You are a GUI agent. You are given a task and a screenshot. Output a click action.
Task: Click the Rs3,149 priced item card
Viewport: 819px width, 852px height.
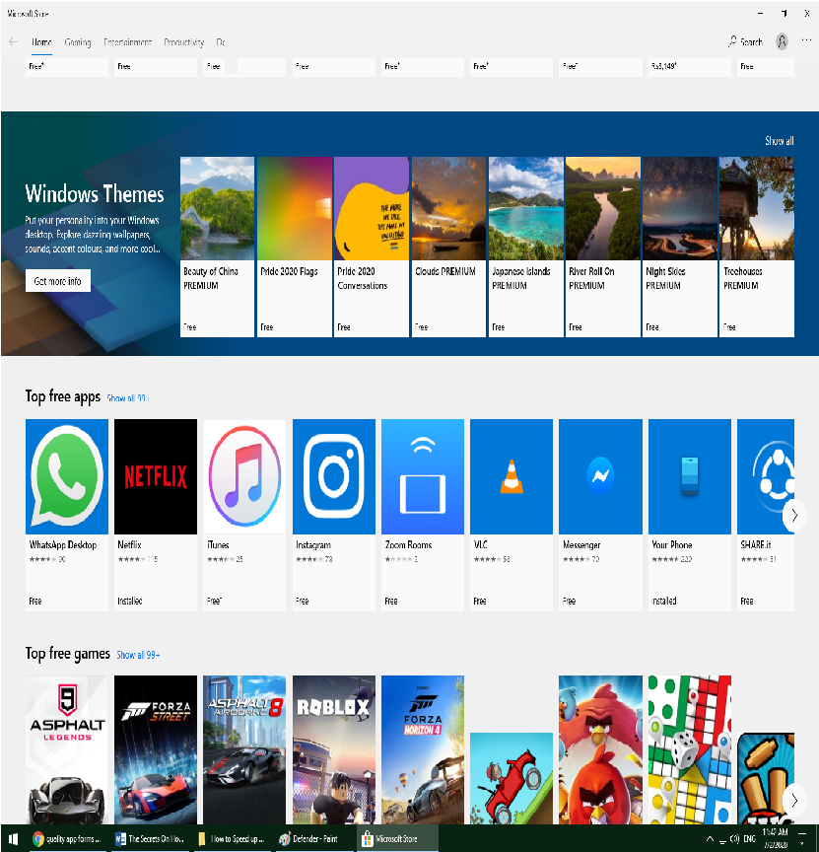tap(690, 67)
